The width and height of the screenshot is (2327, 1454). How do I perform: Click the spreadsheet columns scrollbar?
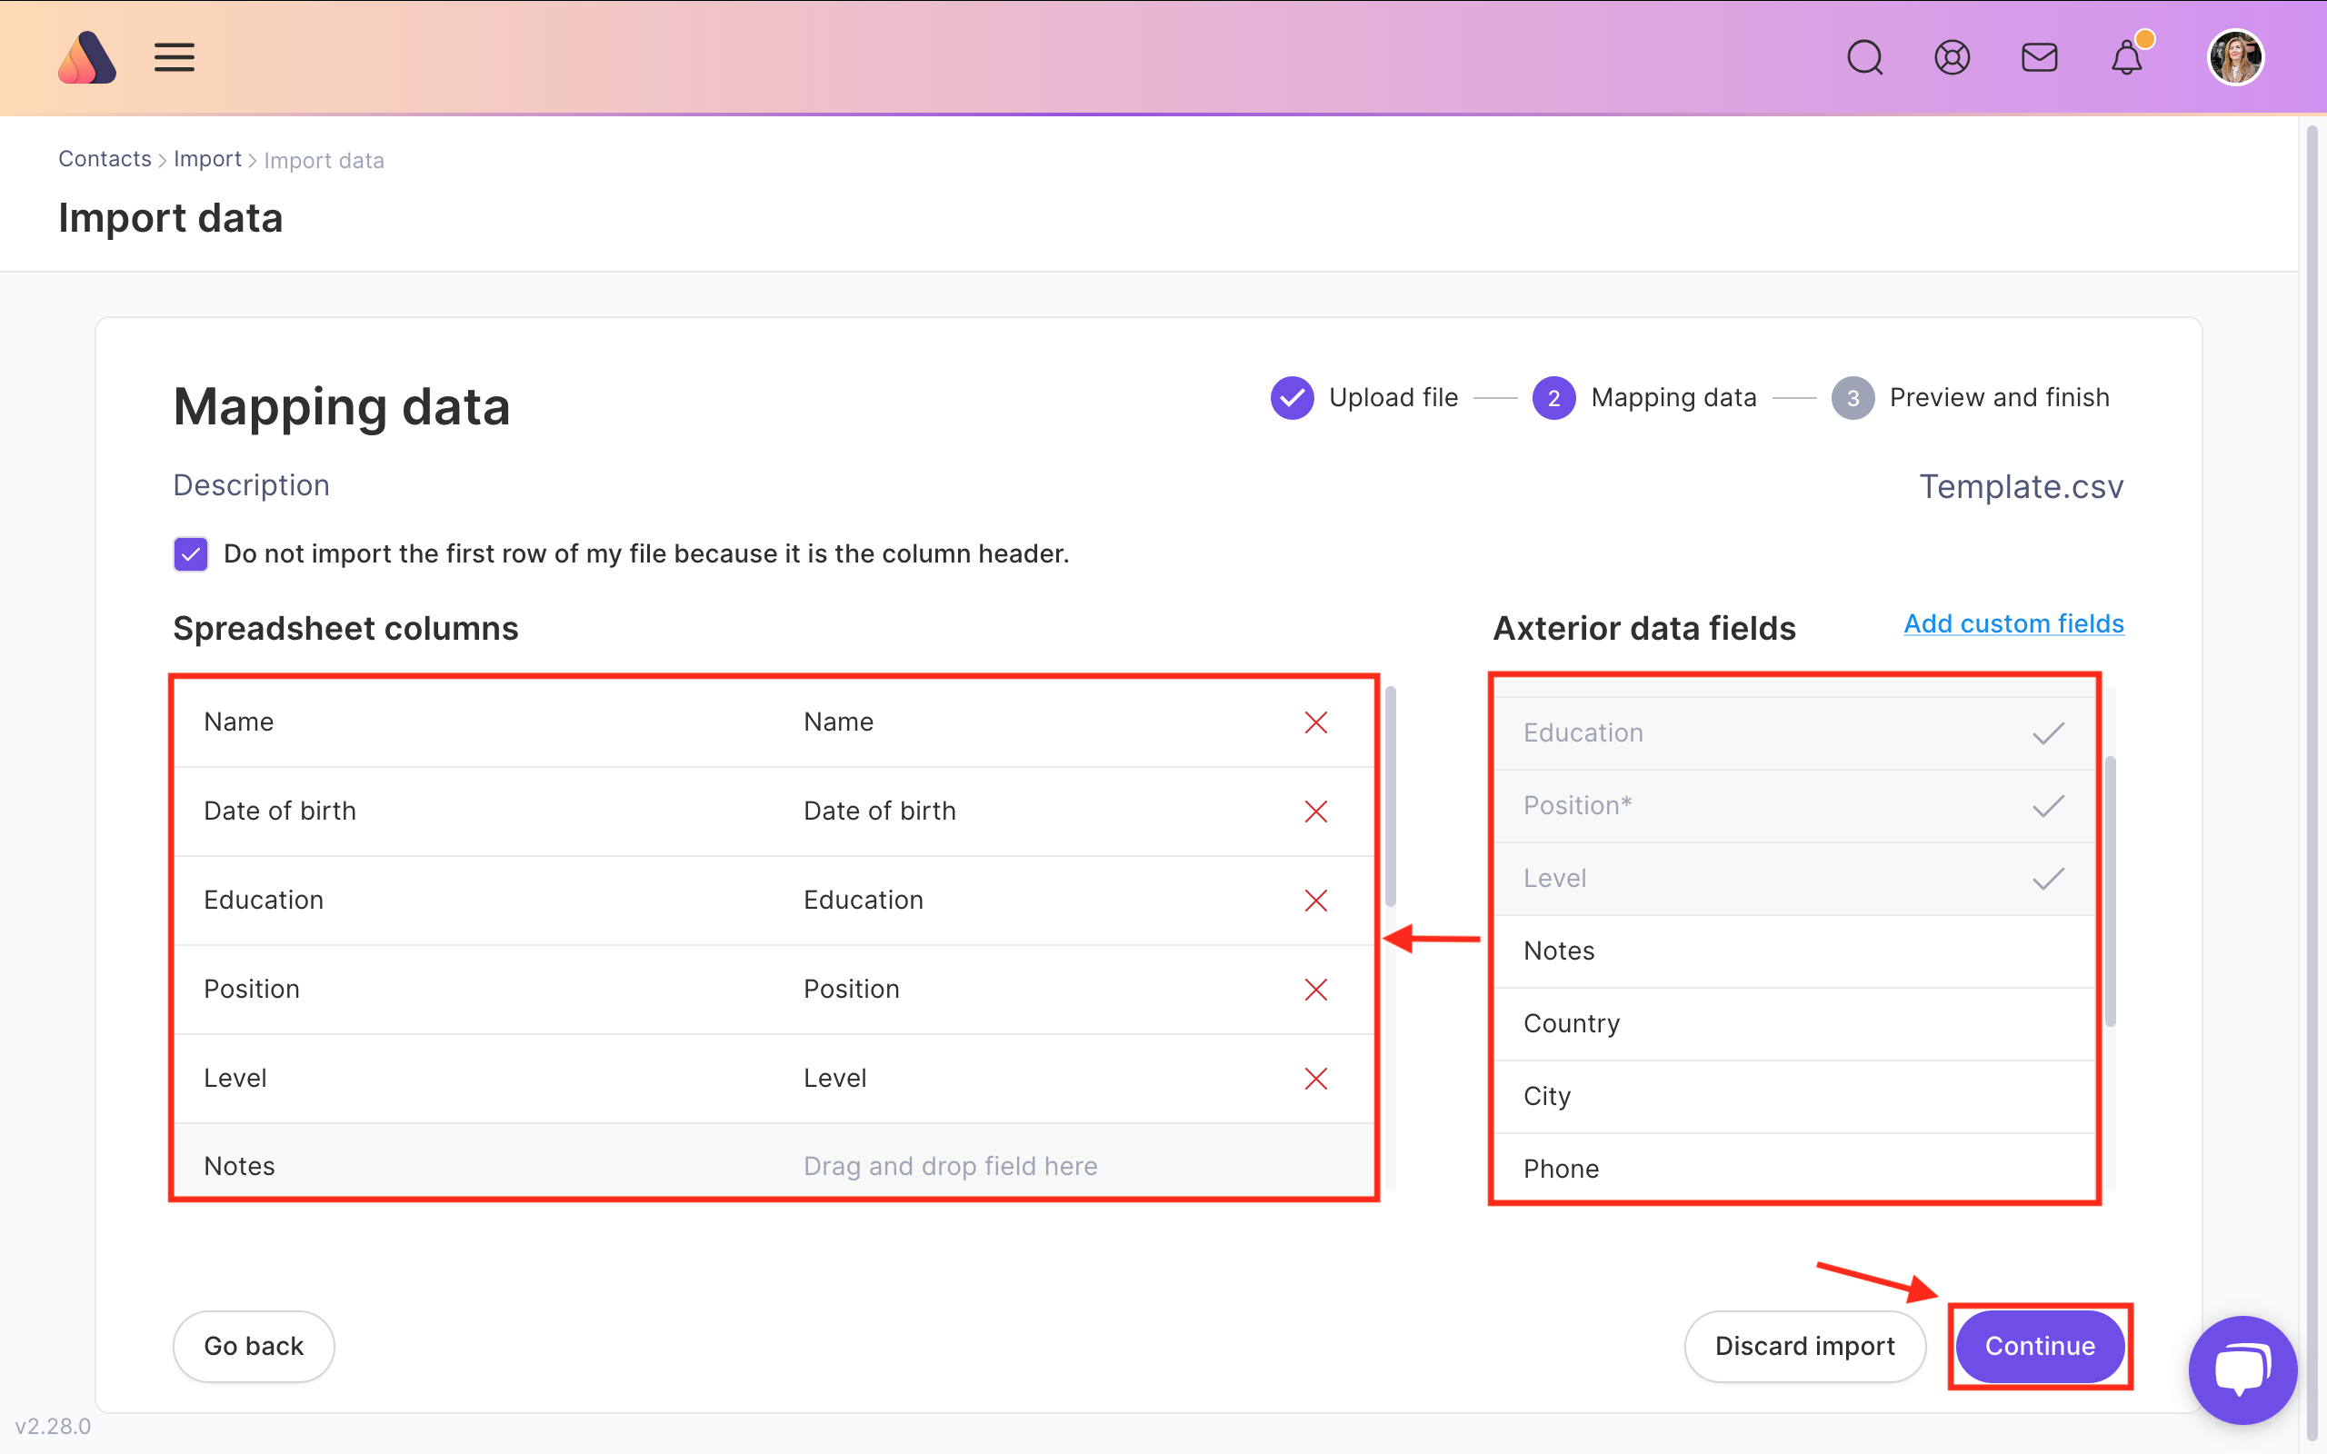[1391, 796]
